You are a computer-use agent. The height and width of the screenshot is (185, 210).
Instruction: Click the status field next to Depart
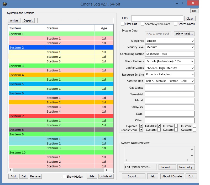click(75, 20)
